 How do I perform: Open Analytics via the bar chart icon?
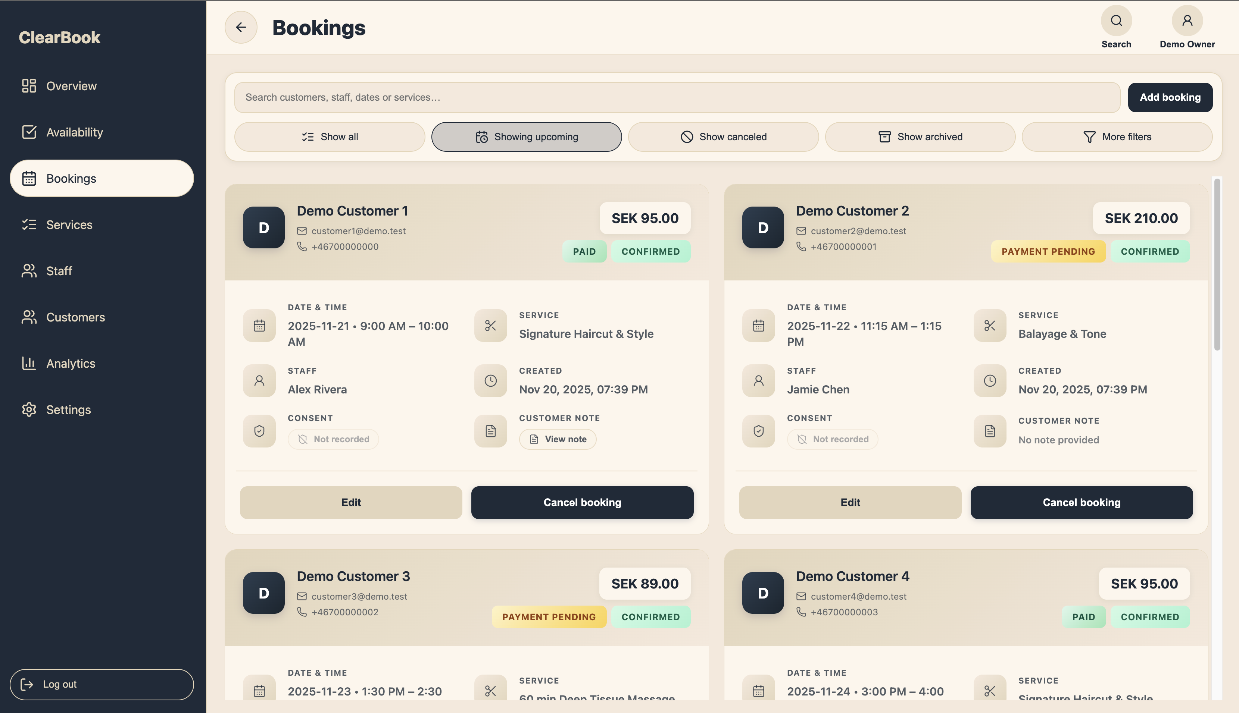[x=29, y=363]
